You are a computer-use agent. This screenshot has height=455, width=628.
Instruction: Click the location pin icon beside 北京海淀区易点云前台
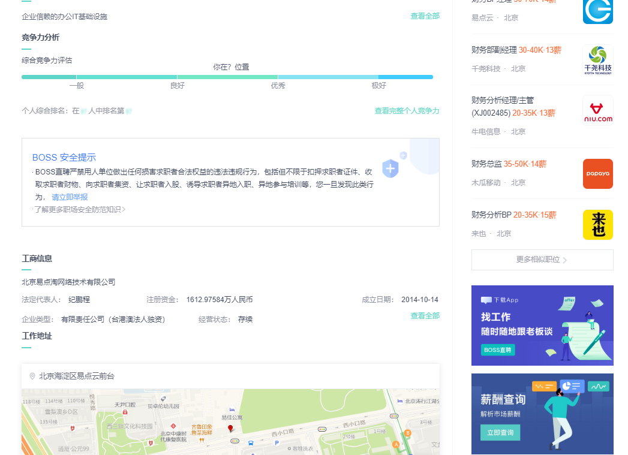(x=32, y=376)
